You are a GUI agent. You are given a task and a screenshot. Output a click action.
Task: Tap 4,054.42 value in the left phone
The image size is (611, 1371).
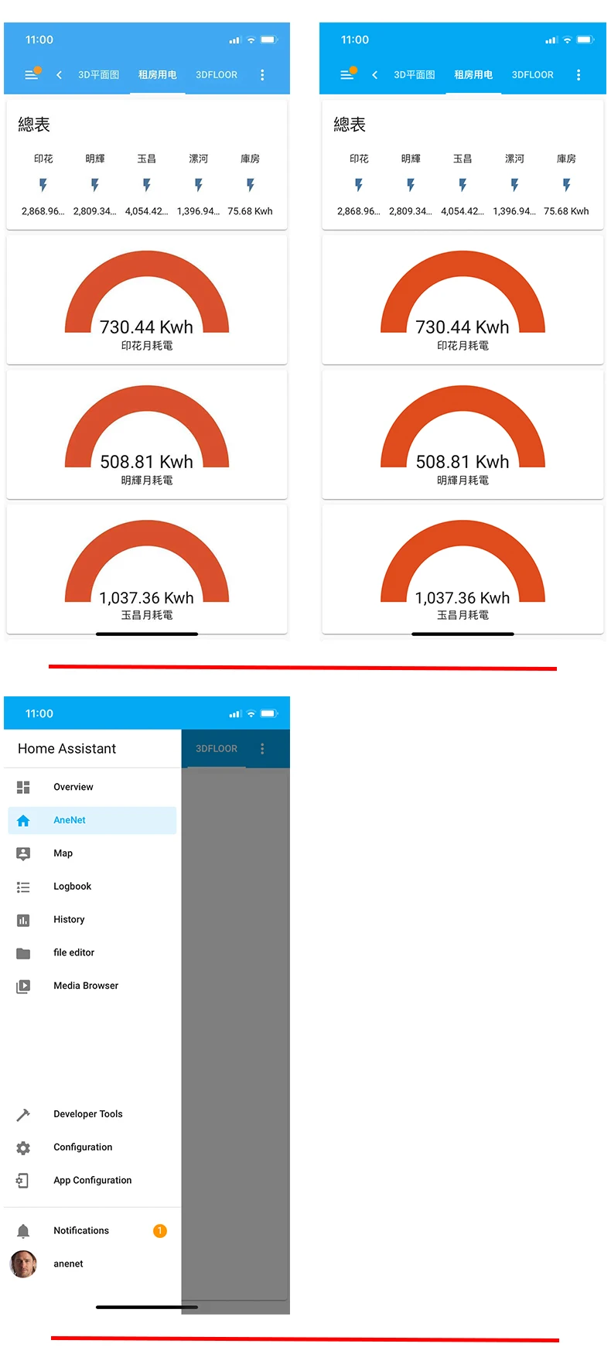coord(147,211)
